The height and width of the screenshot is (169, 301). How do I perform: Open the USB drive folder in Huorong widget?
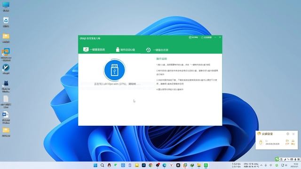click(287, 142)
